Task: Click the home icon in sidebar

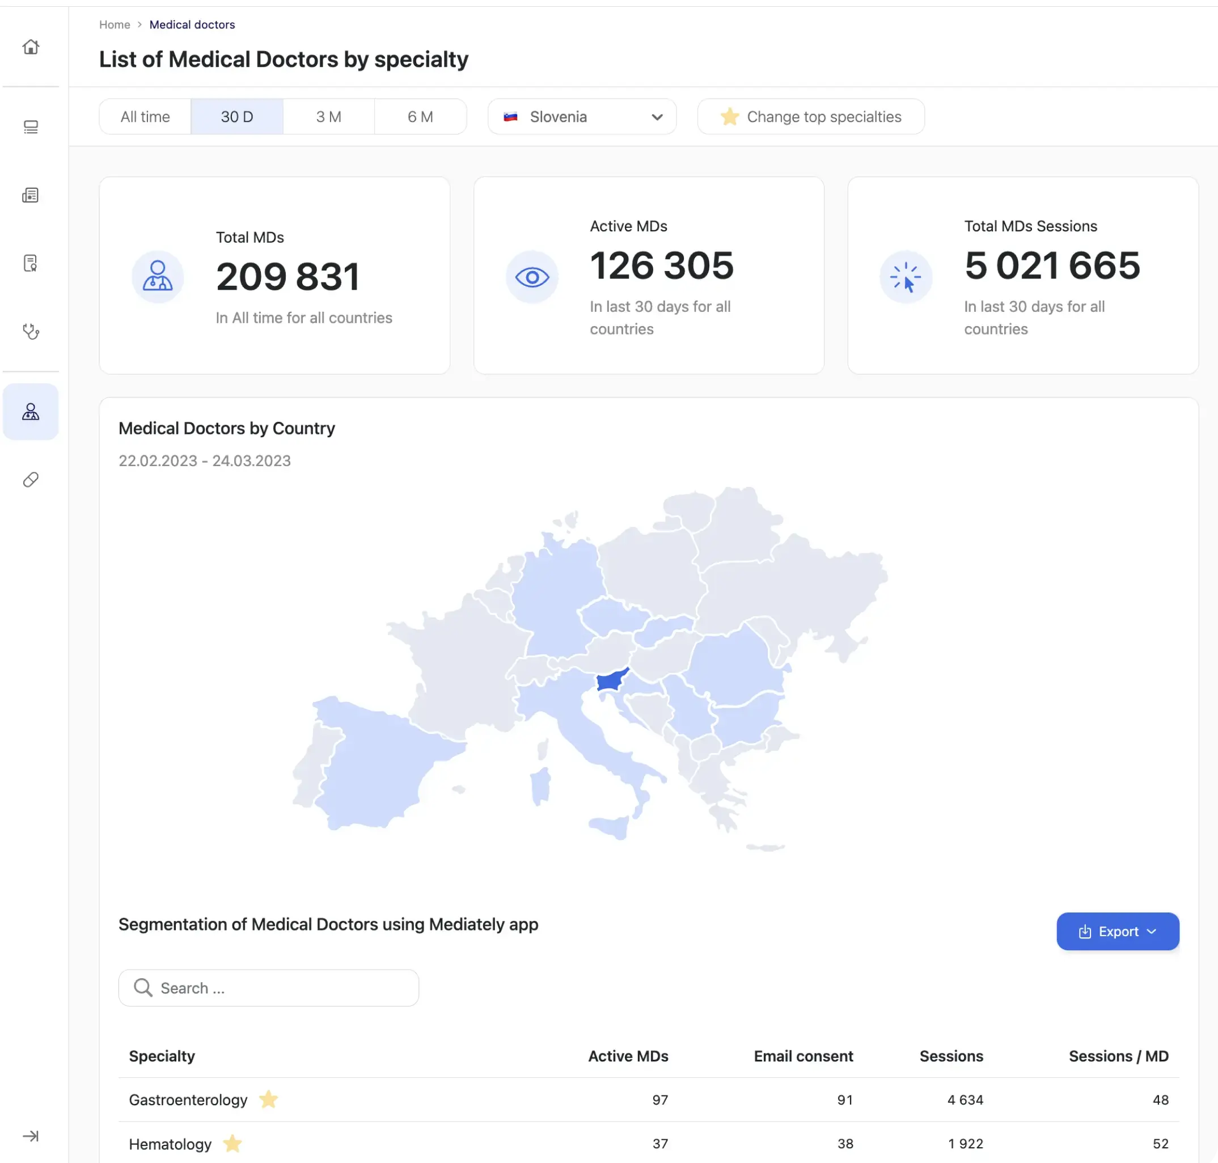Action: [x=31, y=47]
